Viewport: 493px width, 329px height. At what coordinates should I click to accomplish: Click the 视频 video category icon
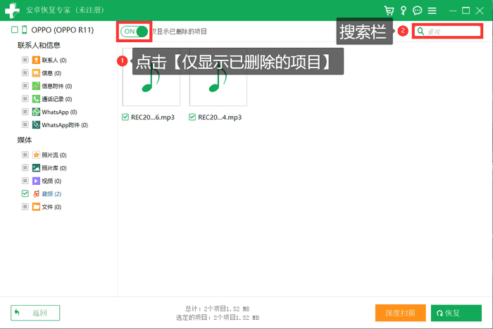coord(36,181)
